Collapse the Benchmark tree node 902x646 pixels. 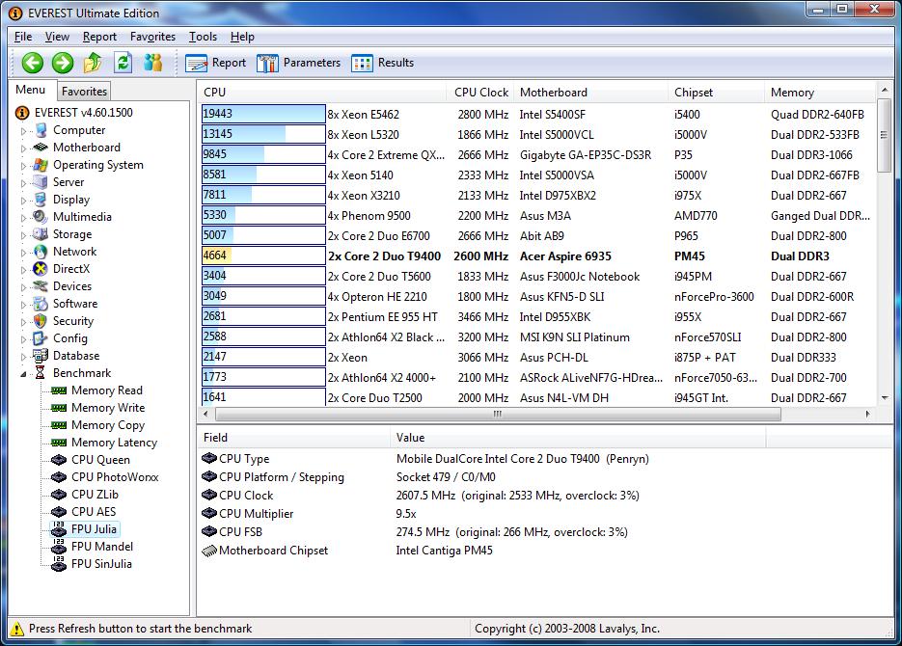point(23,374)
